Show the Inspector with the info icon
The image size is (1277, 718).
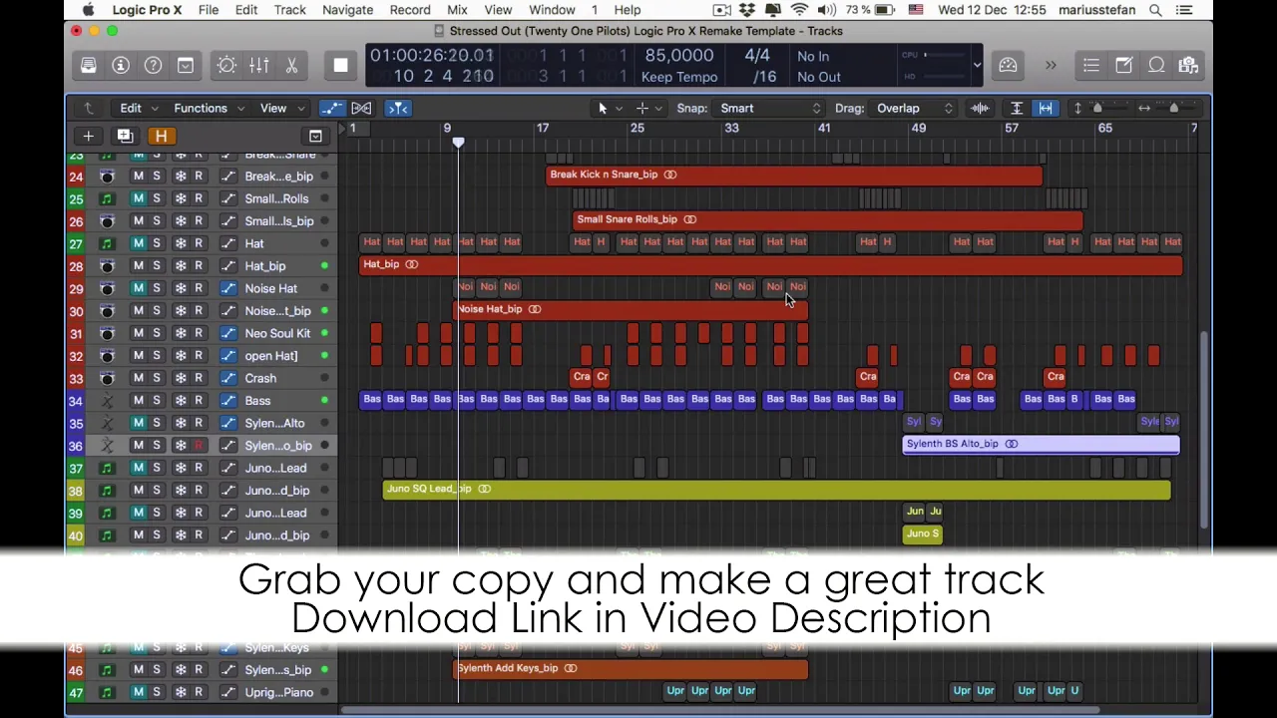pyautogui.click(x=121, y=66)
